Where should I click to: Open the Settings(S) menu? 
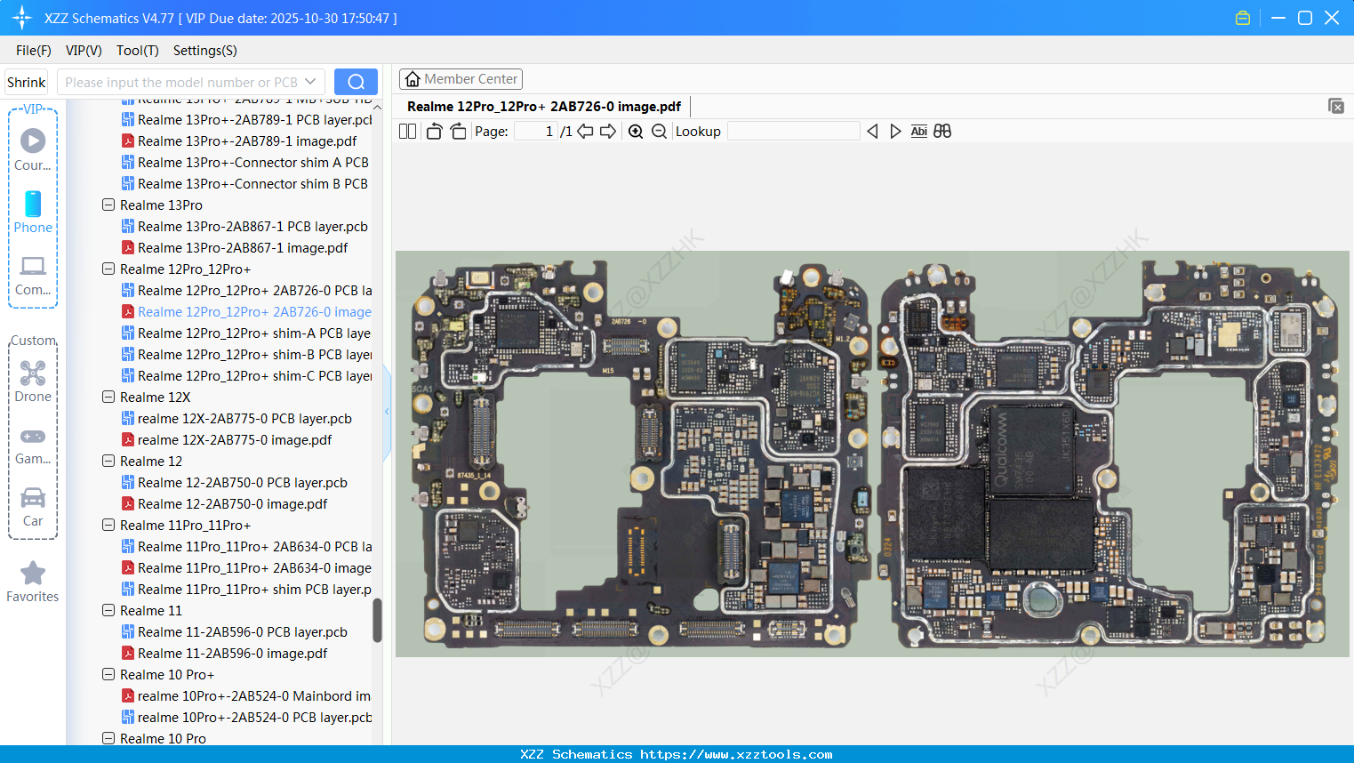coord(204,51)
